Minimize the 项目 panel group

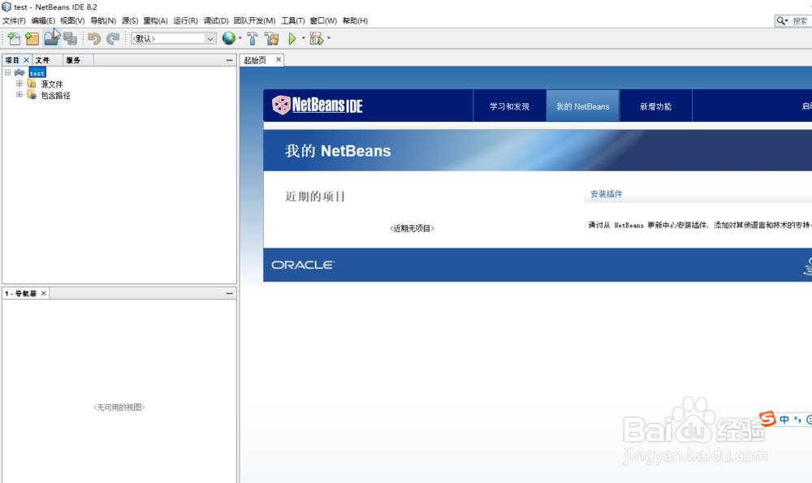click(x=230, y=60)
